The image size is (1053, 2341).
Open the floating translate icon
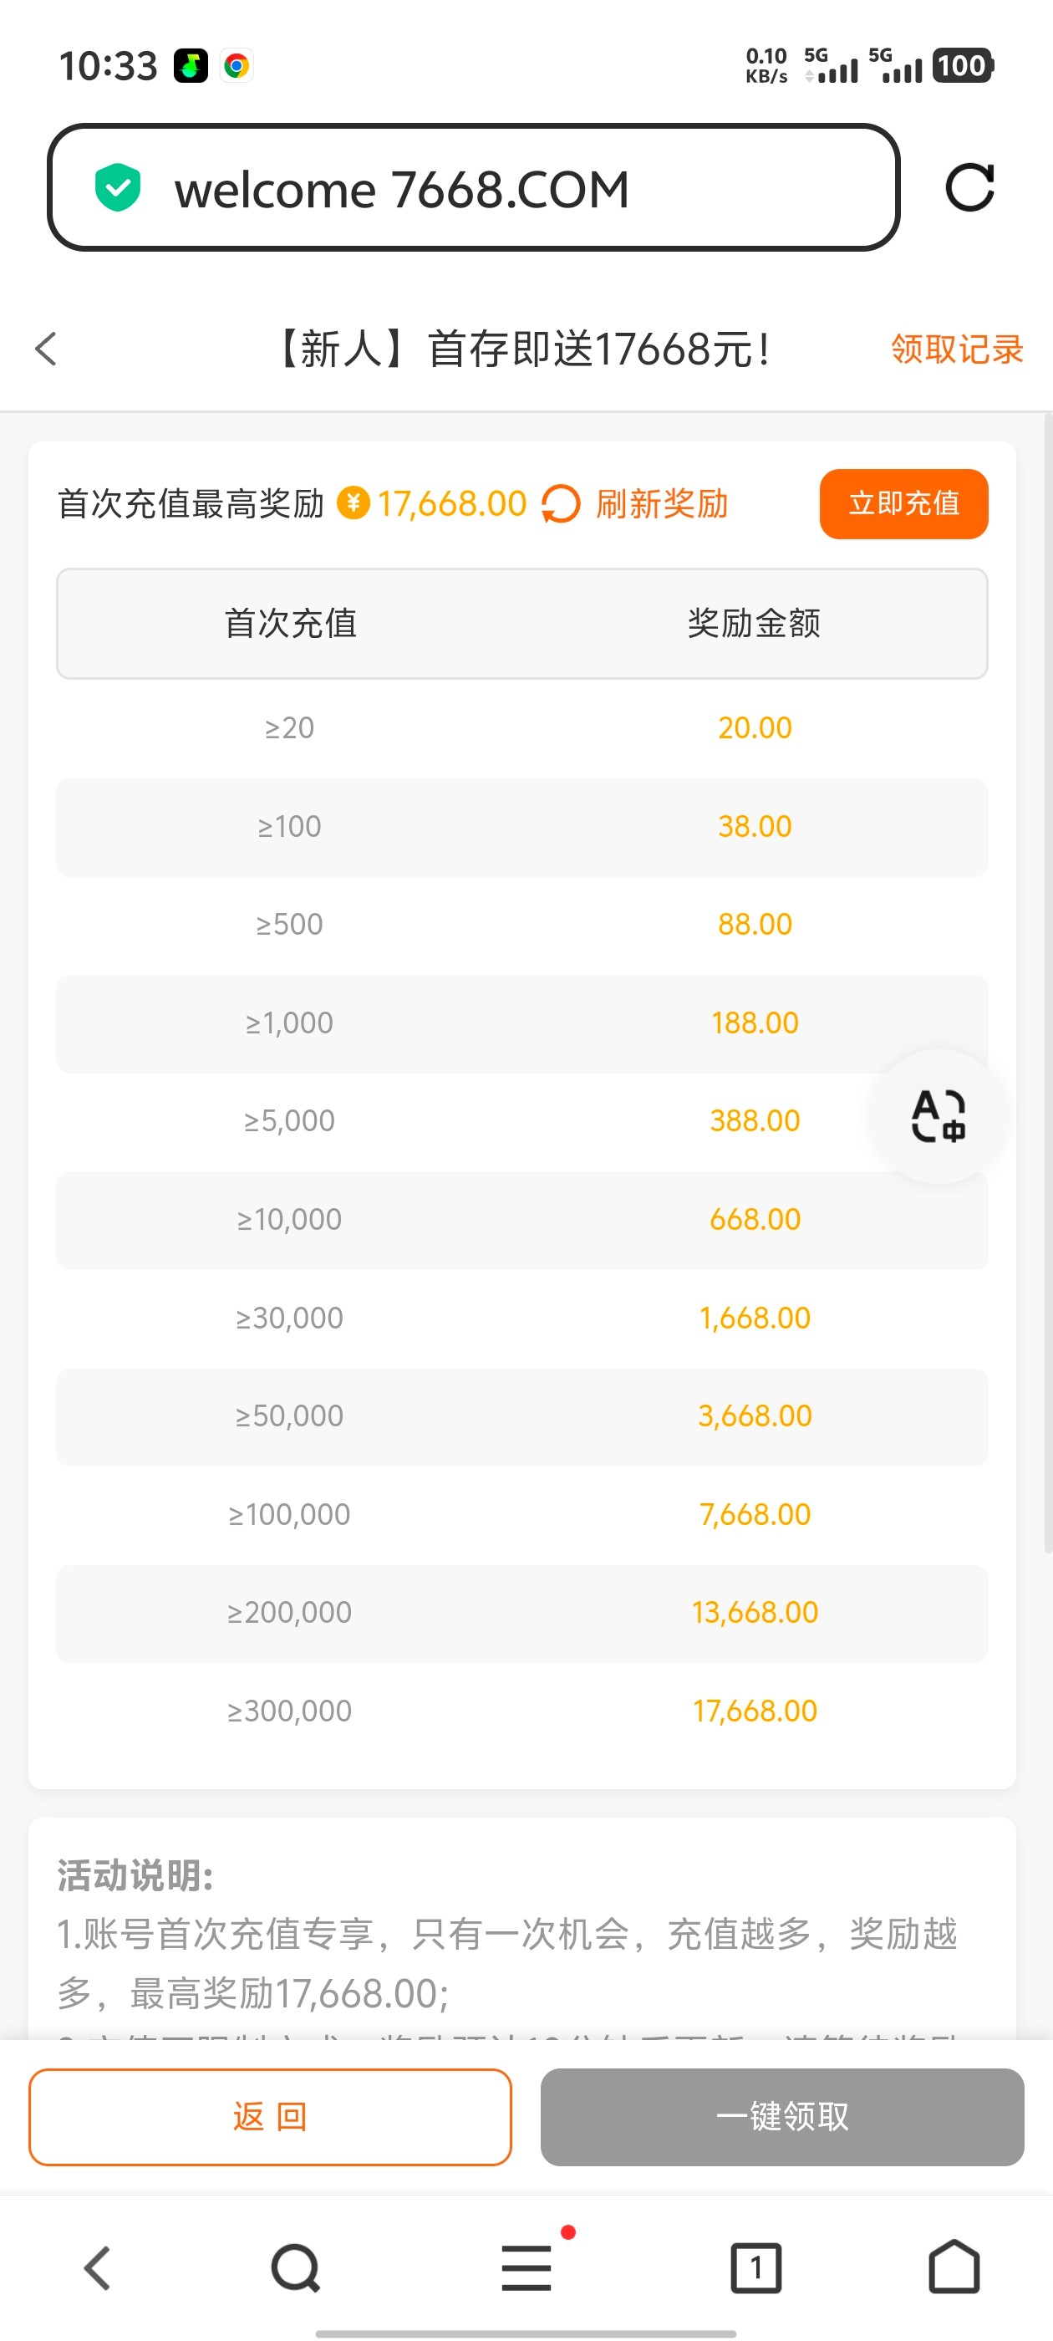click(938, 1116)
